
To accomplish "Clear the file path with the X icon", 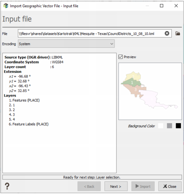I will click(167, 33).
